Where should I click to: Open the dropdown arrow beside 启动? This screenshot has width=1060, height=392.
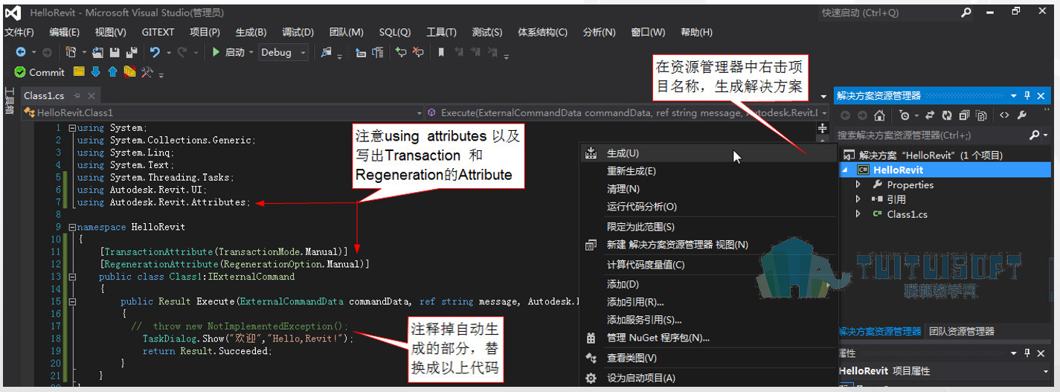pos(251,53)
